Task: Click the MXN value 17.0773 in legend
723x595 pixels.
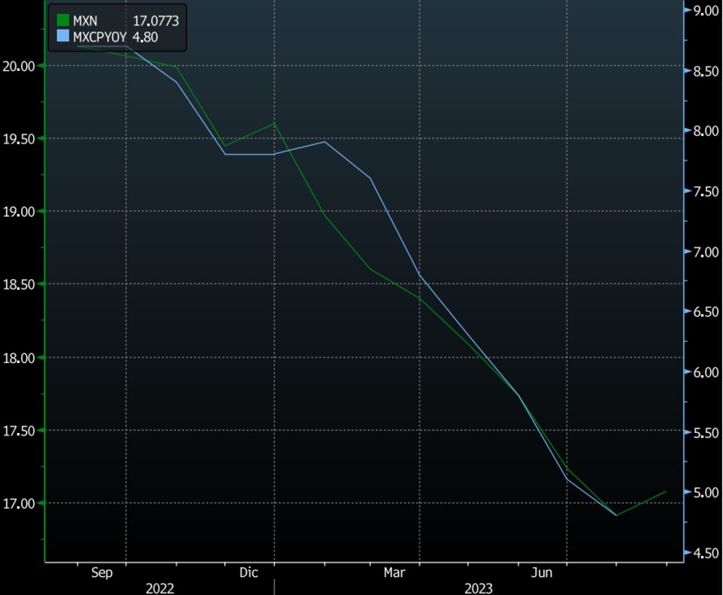Action: tap(155, 22)
